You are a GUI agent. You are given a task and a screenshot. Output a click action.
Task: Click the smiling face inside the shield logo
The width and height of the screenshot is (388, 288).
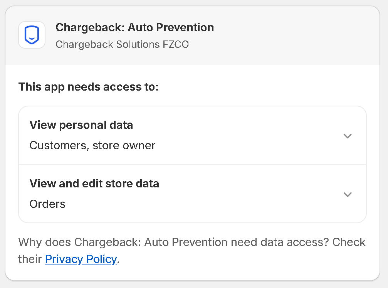tap(32, 38)
